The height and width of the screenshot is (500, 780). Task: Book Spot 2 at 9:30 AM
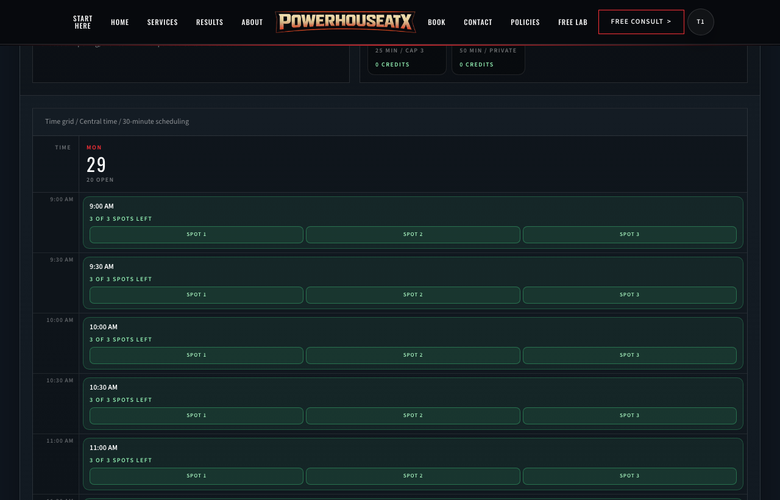click(413, 295)
